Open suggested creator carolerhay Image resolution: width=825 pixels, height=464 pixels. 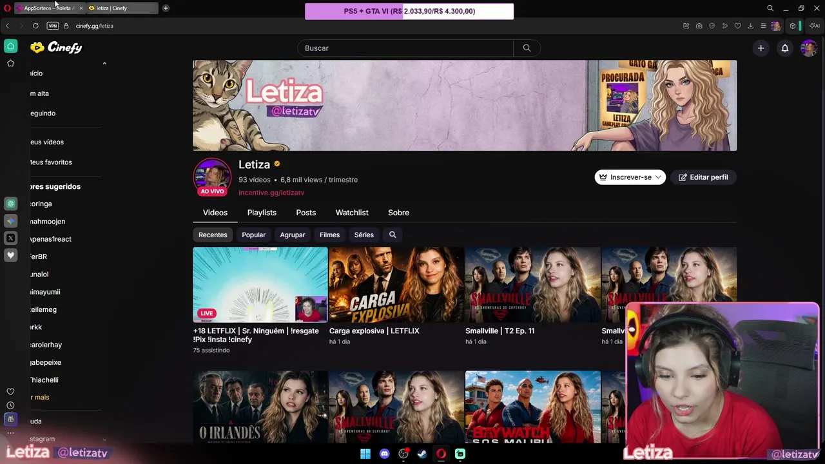click(x=46, y=345)
